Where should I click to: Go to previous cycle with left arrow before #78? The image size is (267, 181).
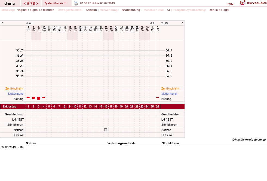click(x=25, y=4)
